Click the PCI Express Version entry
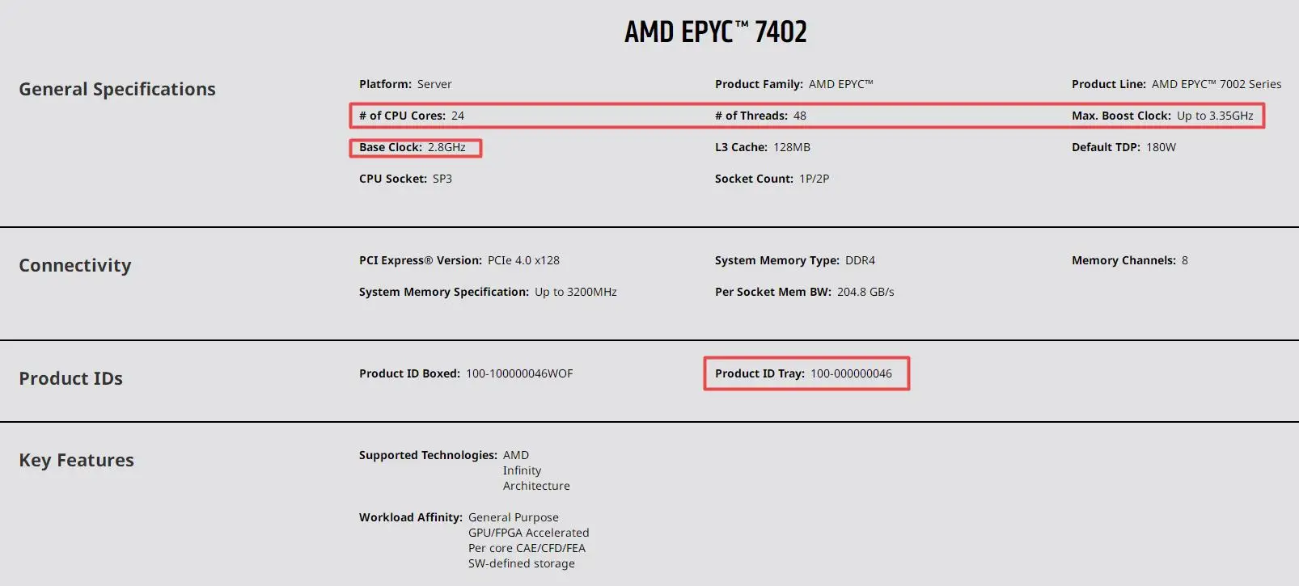 [x=459, y=260]
